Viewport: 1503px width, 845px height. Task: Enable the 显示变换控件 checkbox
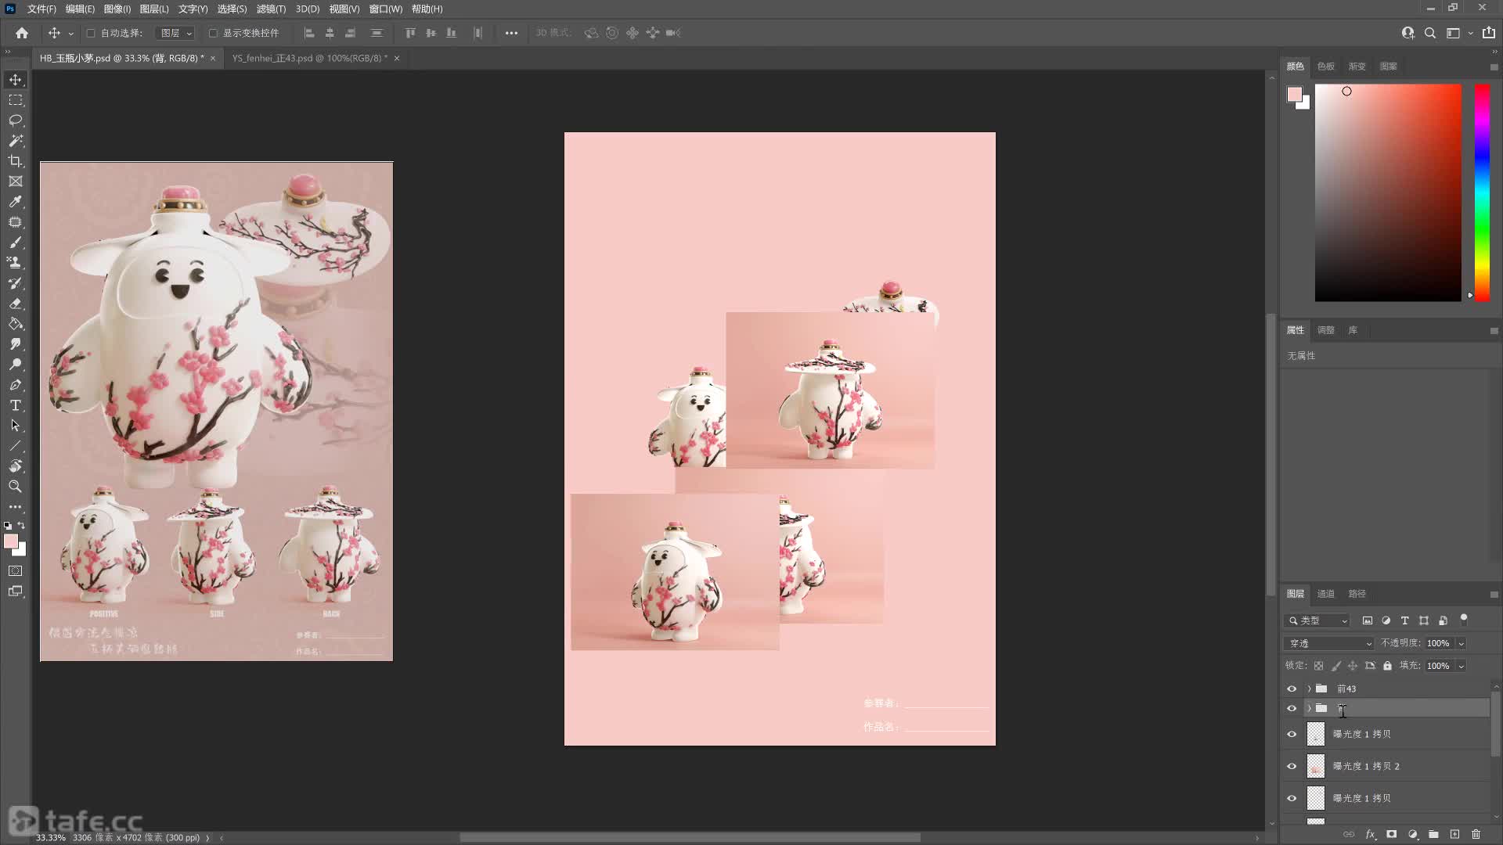(213, 33)
